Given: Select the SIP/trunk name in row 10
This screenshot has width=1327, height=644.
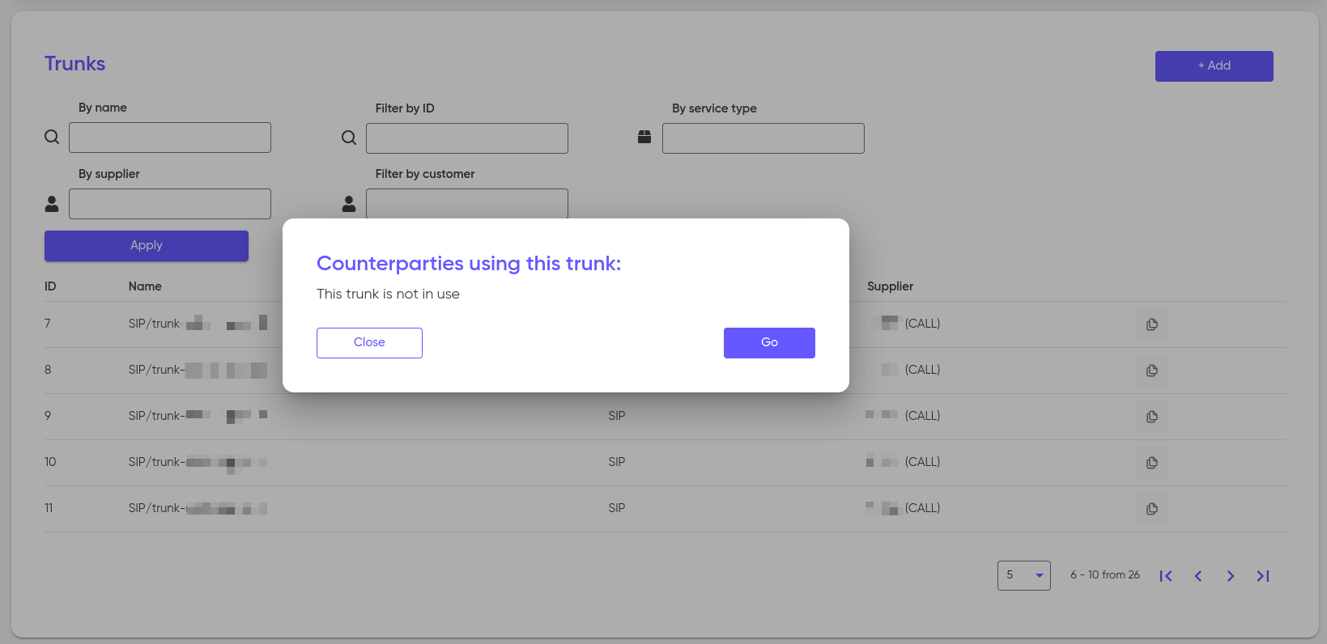Looking at the screenshot, I should click(198, 462).
